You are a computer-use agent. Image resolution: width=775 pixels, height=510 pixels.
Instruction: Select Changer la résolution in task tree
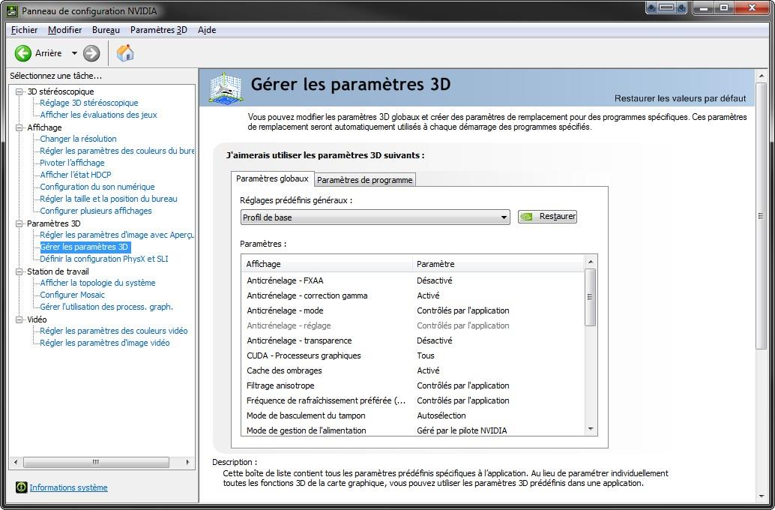78,139
